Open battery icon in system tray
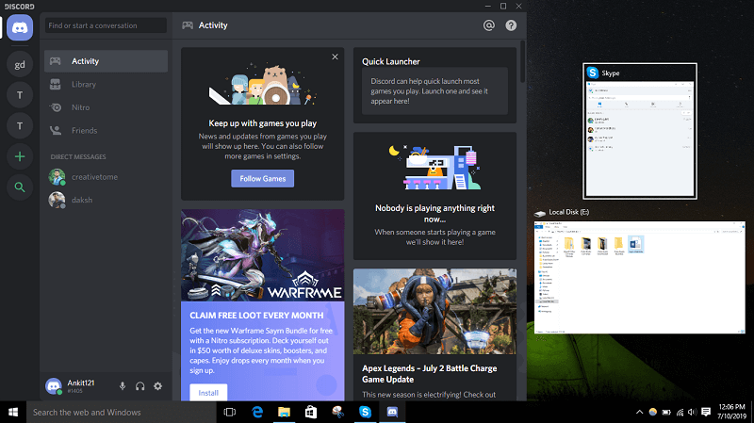 point(666,412)
